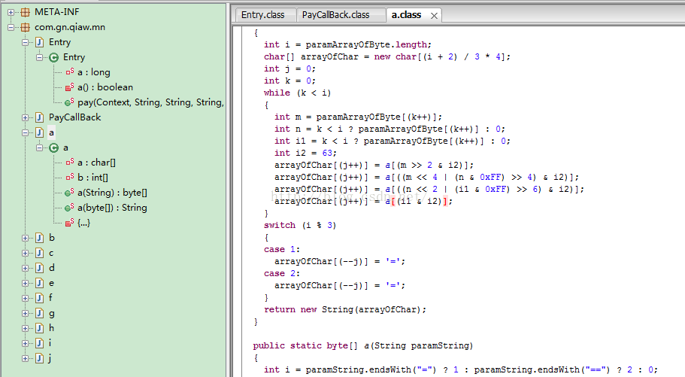
Task: Click the 'a() : boolean' method icon
Action: 69,87
